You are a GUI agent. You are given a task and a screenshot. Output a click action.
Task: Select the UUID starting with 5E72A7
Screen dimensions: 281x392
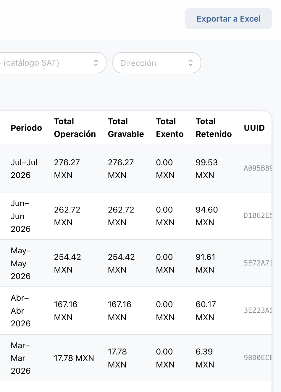[258, 263]
